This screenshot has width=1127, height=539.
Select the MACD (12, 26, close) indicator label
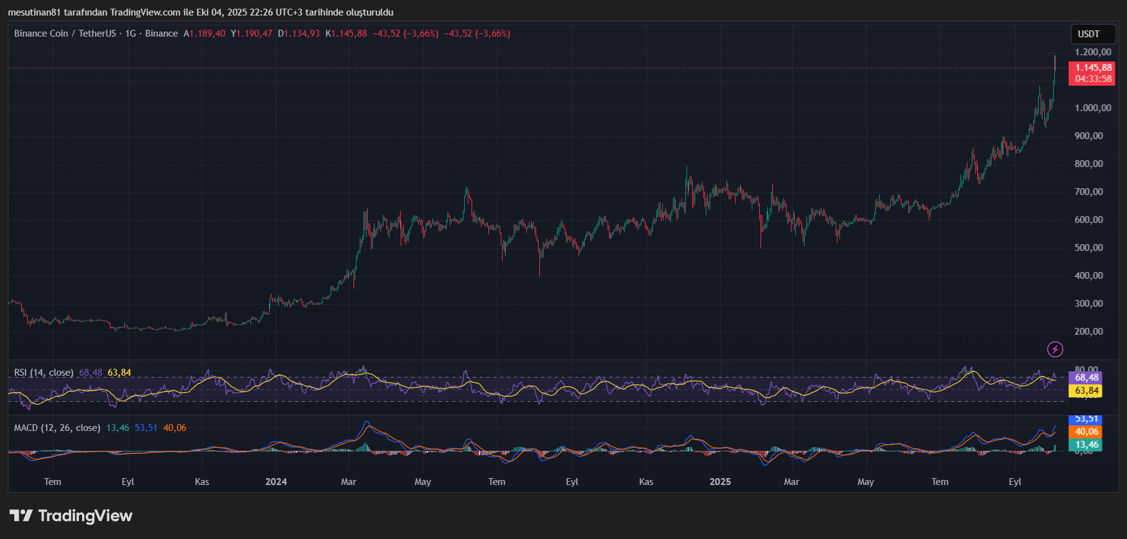[57, 428]
